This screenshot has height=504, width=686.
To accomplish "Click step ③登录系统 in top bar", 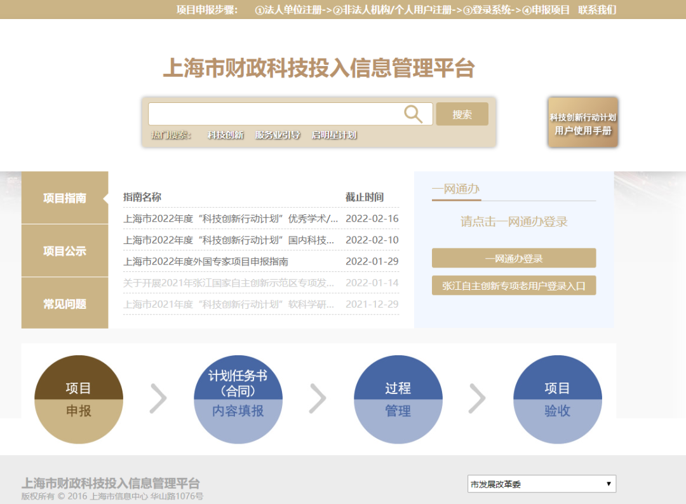I will pos(487,10).
